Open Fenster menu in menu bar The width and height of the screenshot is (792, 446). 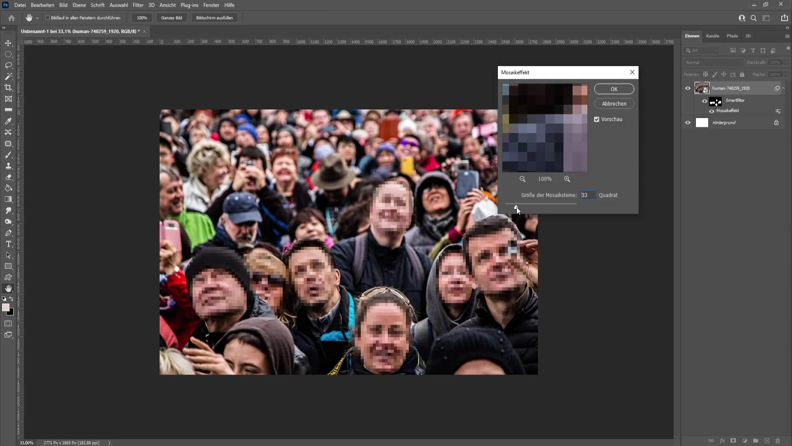click(212, 5)
